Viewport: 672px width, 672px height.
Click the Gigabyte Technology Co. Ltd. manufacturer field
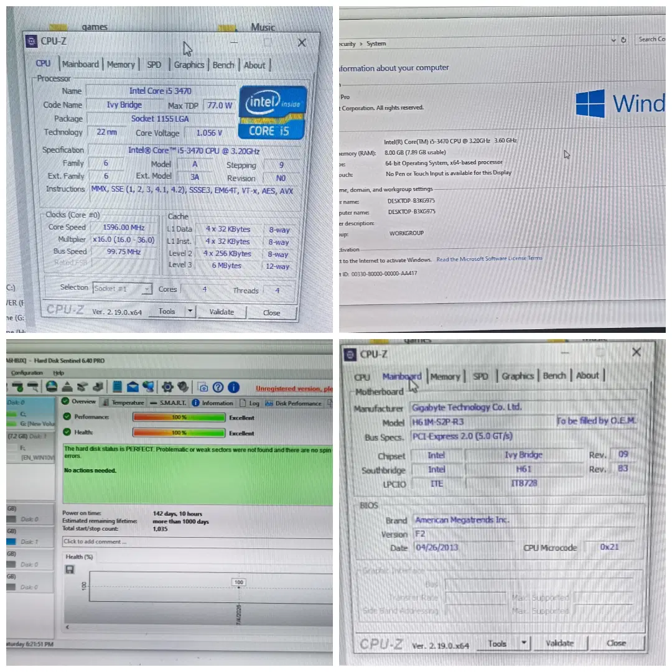[523, 407]
